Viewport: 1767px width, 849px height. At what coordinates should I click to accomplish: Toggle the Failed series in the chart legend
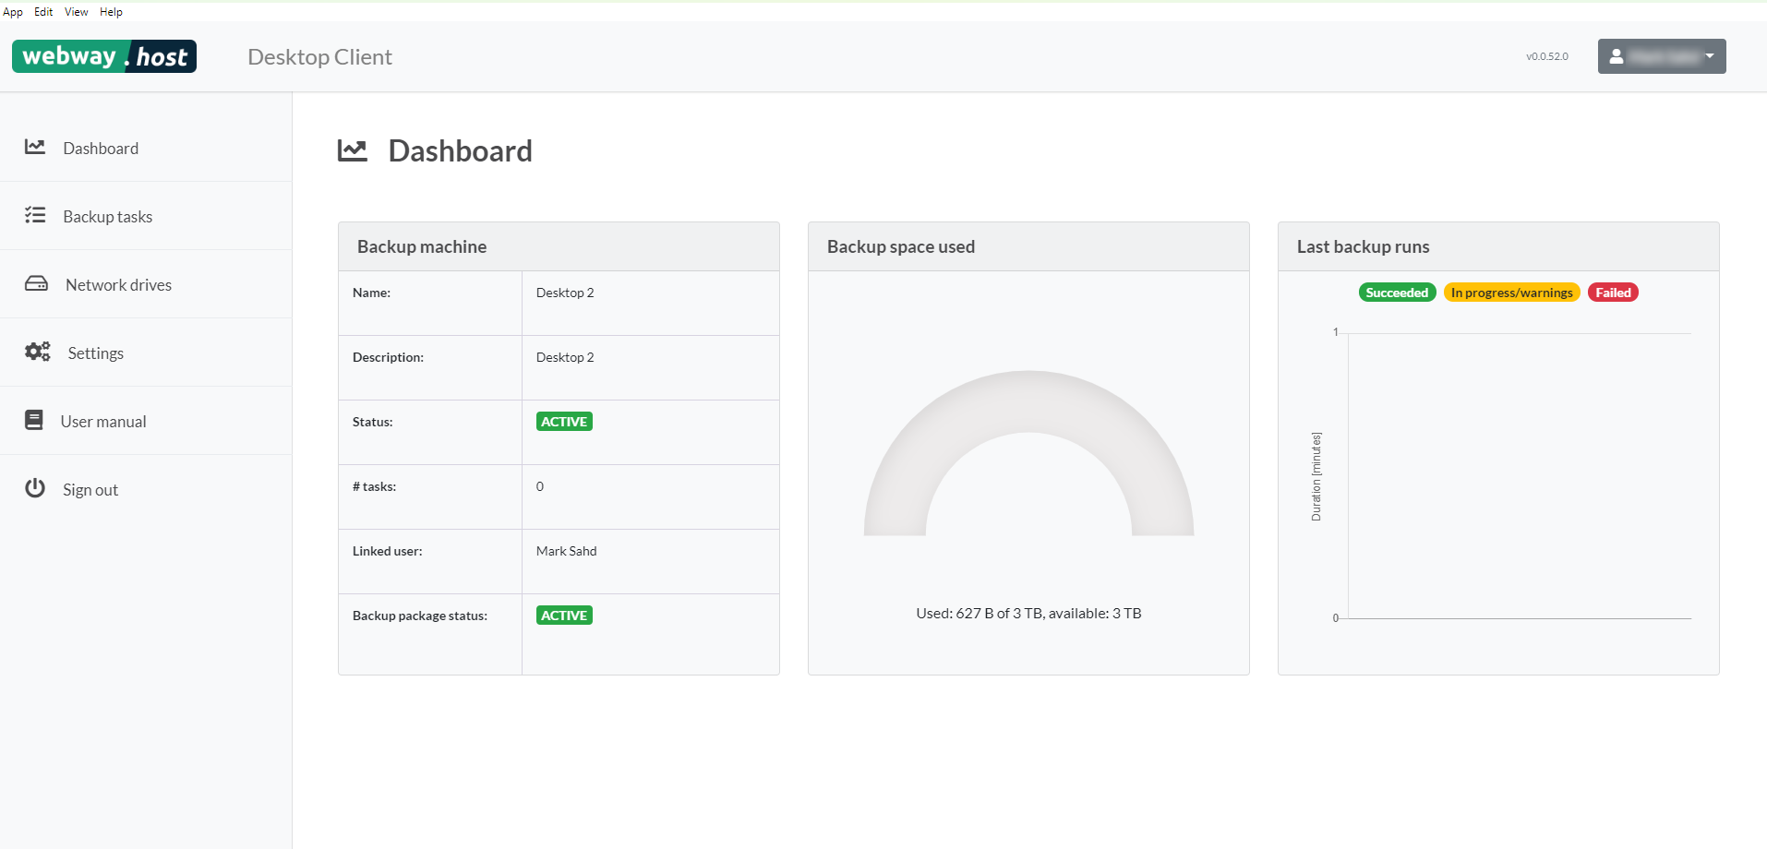coord(1613,292)
